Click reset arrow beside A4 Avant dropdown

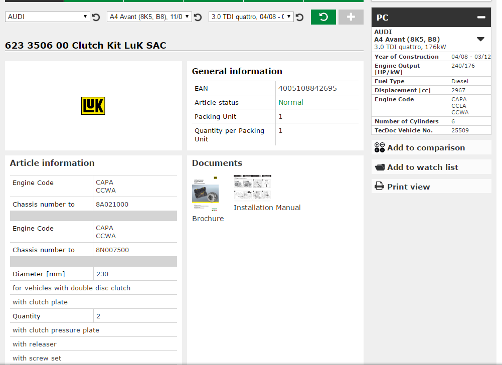(x=198, y=18)
